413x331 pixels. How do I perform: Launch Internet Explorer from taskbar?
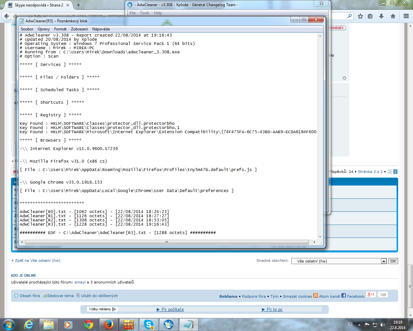[x=29, y=325]
